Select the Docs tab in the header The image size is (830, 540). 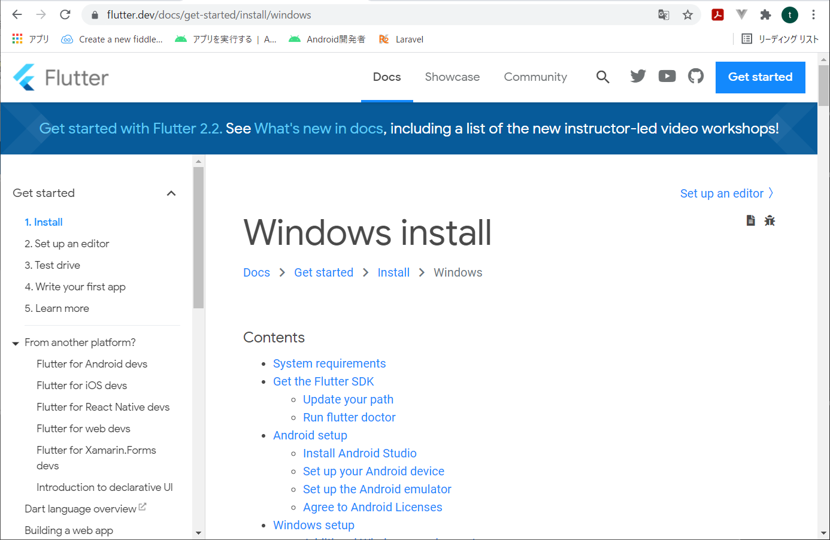(387, 77)
